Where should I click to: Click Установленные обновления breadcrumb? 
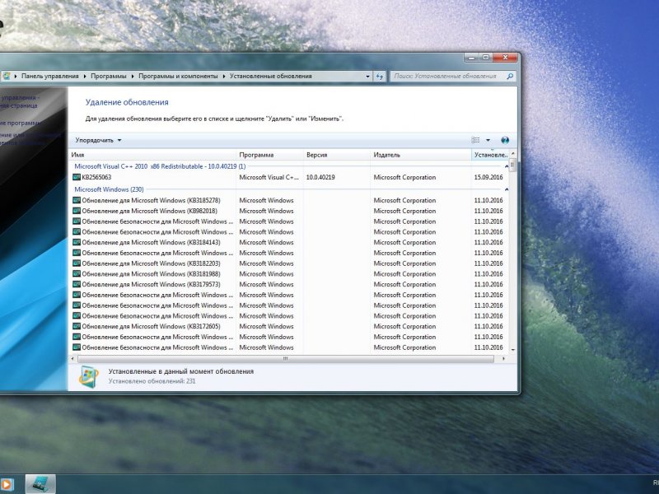click(x=271, y=77)
